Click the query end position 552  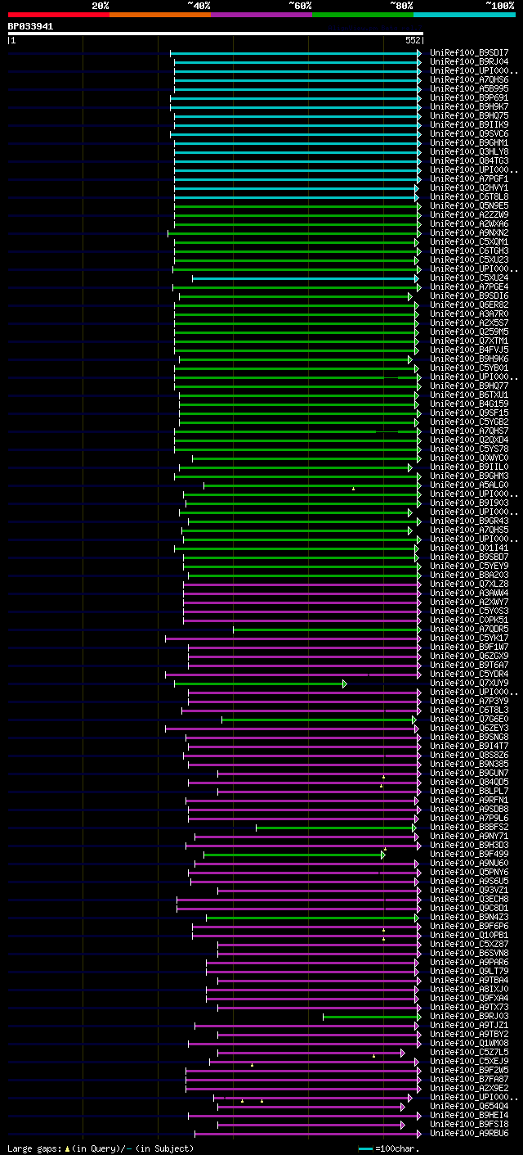click(x=413, y=40)
